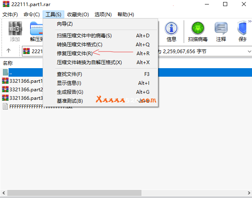Click the WinRAR title bar icon
The image size is (252, 198).
tap(6, 4)
